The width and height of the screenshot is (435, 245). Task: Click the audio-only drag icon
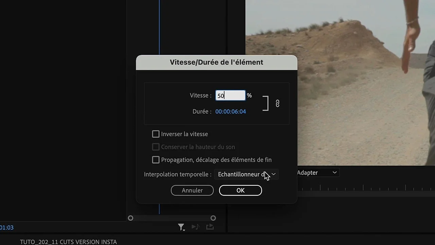tap(195, 227)
